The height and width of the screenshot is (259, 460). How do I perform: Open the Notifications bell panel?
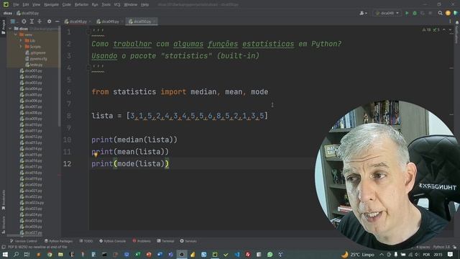tap(457, 22)
